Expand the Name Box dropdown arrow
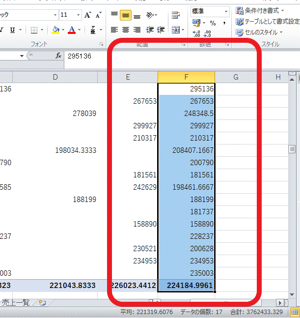300x318 pixels. pos(22,56)
